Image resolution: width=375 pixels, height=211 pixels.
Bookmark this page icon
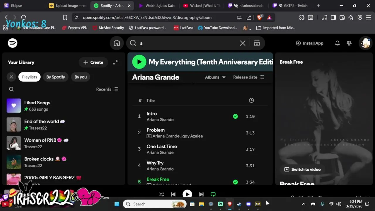point(65,18)
